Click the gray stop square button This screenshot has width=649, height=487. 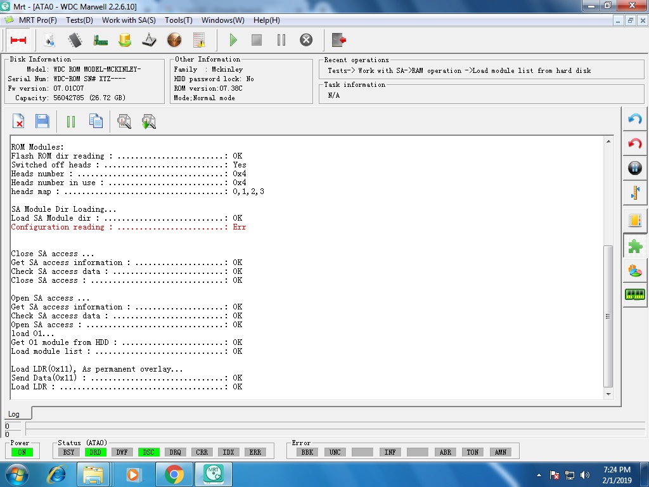click(x=257, y=40)
